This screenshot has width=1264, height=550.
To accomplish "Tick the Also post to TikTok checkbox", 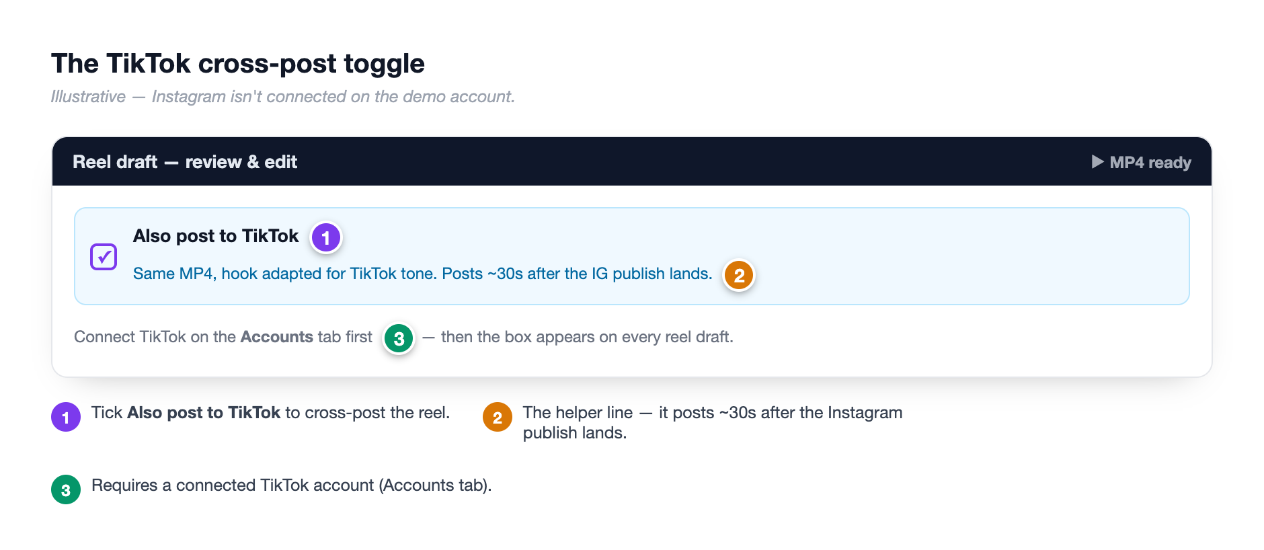I will click(x=104, y=257).
